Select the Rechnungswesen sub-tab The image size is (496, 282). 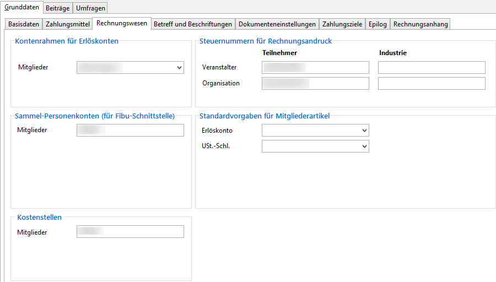tap(121, 24)
